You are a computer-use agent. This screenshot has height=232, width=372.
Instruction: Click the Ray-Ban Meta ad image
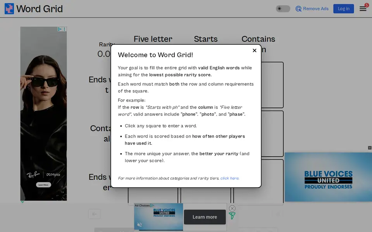coord(43,114)
